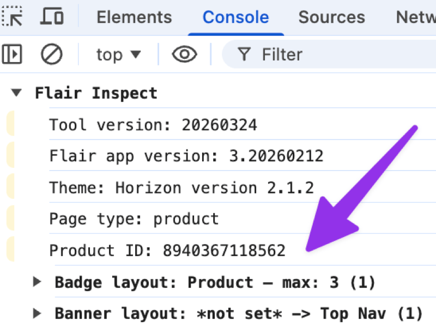The width and height of the screenshot is (436, 334).
Task: Click inside the Filter input field
Action: click(x=294, y=54)
